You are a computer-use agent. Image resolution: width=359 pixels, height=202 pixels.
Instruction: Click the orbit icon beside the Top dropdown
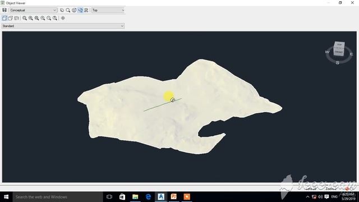tap(86, 10)
